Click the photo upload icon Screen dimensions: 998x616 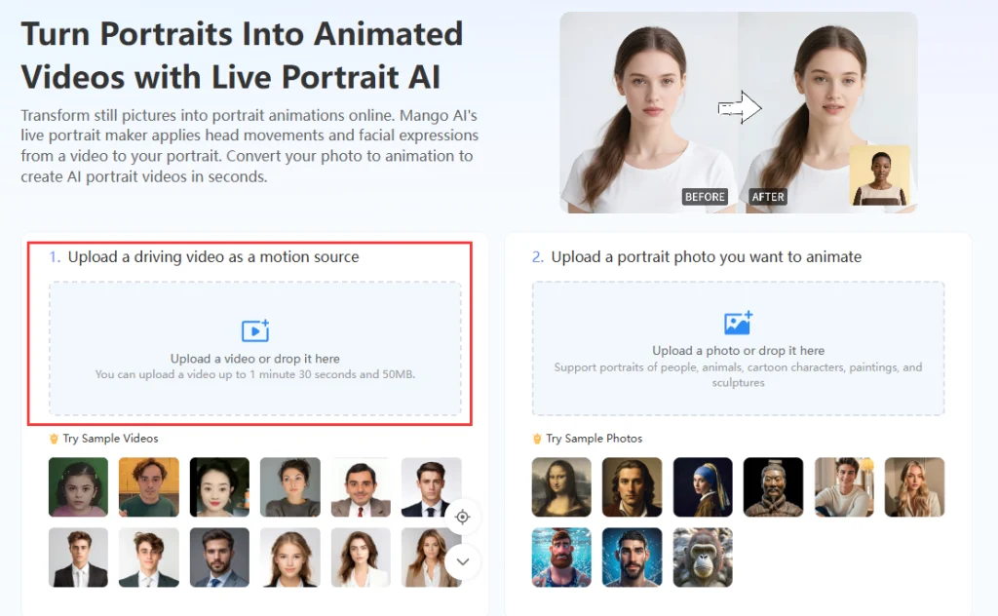point(738,323)
